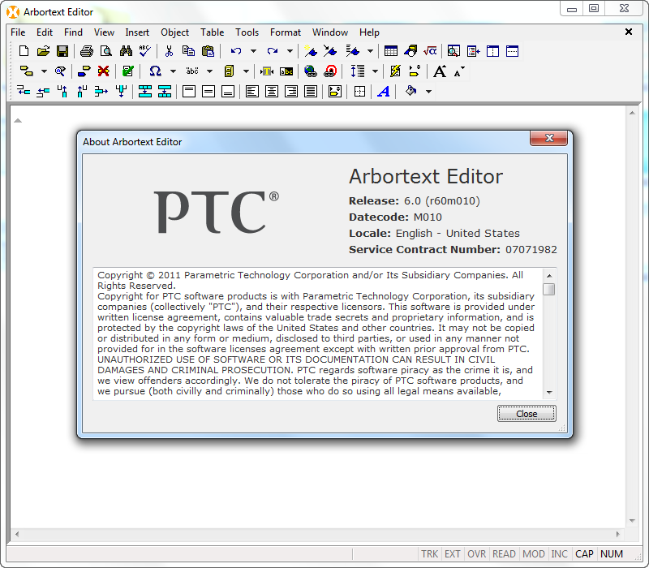Click the Service Contract Number value 07071982
The height and width of the screenshot is (568, 649).
click(531, 250)
